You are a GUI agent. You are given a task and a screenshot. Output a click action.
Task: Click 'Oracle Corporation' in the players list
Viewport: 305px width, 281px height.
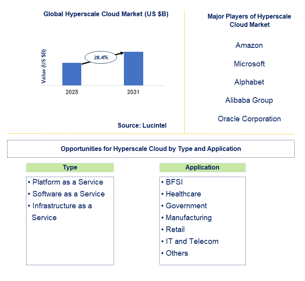[x=249, y=119]
